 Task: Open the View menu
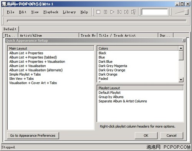tap(35, 12)
